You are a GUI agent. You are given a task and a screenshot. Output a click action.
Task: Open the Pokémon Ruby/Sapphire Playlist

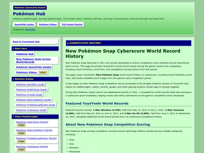(34, 130)
